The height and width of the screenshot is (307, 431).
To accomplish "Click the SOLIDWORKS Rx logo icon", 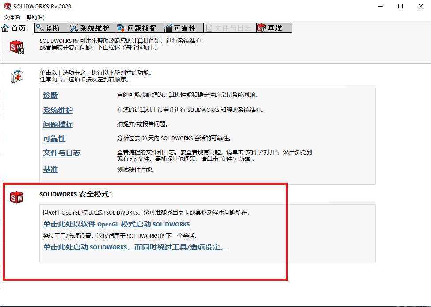I will [17, 47].
